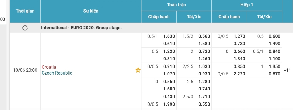Click the Thời gian column header

coord(25,11)
